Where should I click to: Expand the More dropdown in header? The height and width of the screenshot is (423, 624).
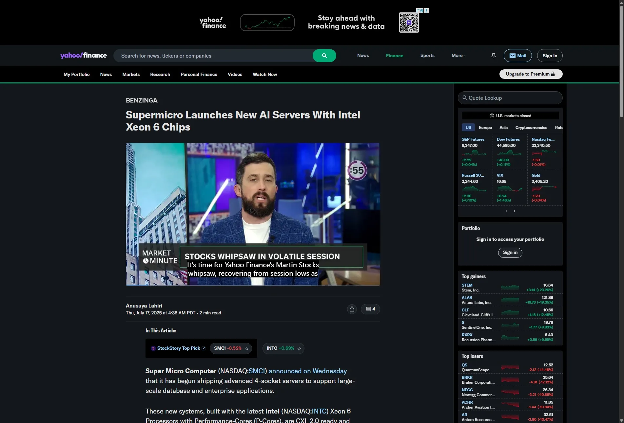[459, 56]
